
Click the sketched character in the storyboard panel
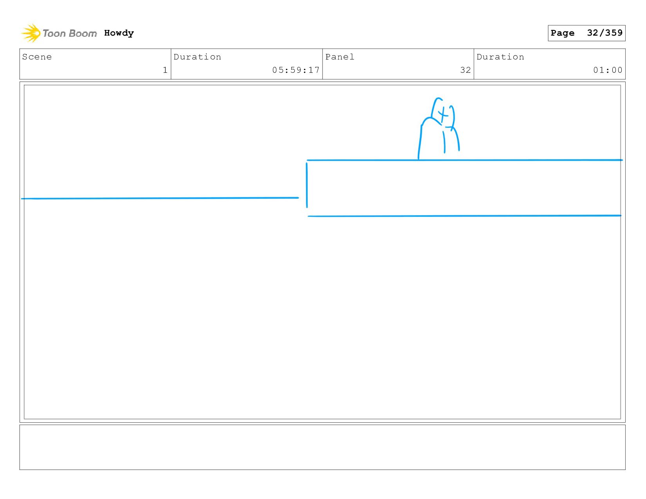point(438,128)
